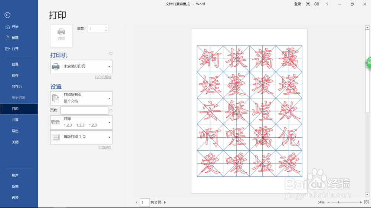Select 新建 to create new document
This screenshot has width=371, height=208.
pos(15,38)
